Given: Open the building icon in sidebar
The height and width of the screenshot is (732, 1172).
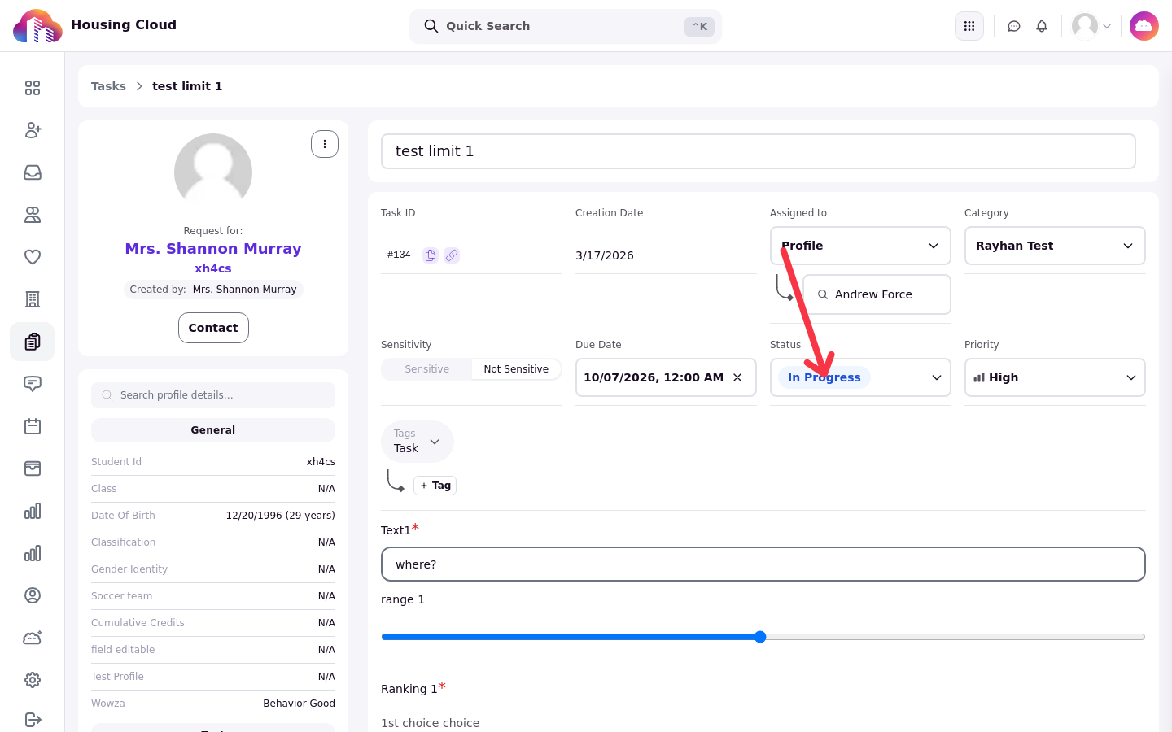Looking at the screenshot, I should [x=33, y=299].
